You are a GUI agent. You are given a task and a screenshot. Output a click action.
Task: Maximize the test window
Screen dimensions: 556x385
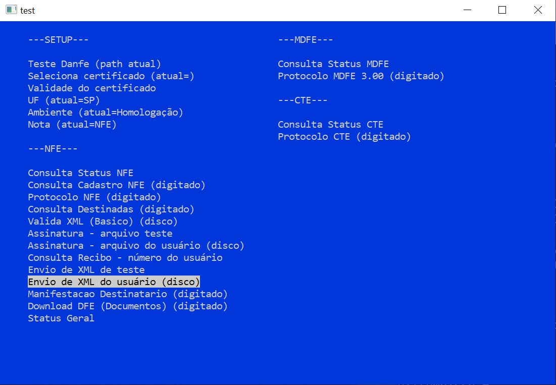point(502,10)
